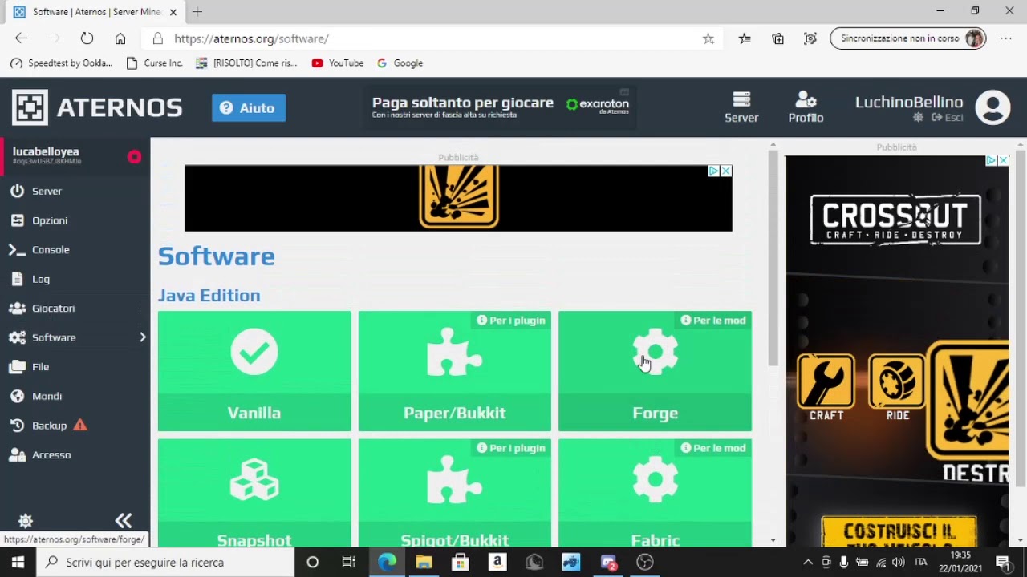Open Giocatori players list
Screen dimensions: 1027x577
[53, 308]
